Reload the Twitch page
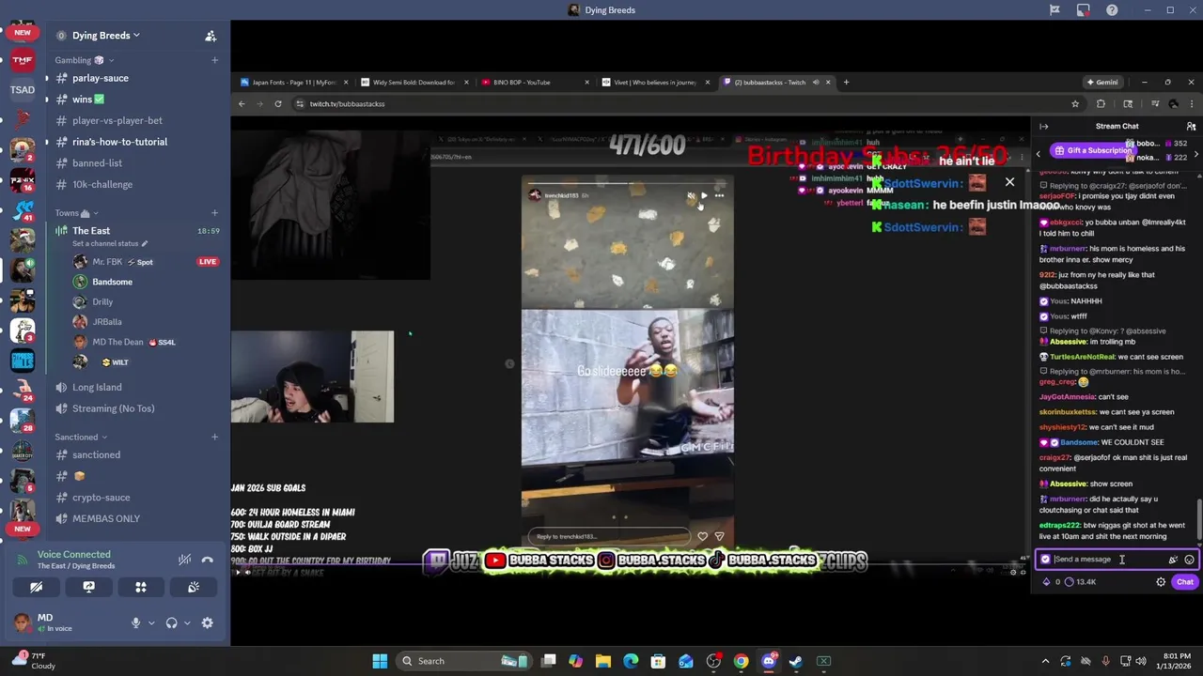The image size is (1203, 676). point(278,104)
